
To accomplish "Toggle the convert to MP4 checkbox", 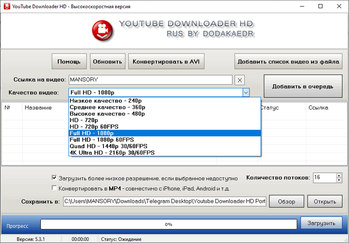I will coord(53,188).
